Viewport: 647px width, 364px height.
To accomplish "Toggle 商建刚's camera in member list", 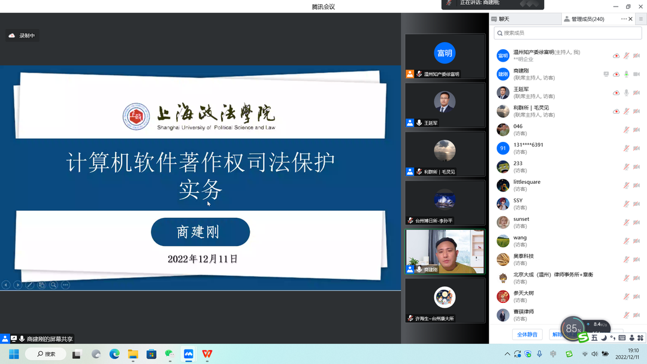I will [x=636, y=74].
